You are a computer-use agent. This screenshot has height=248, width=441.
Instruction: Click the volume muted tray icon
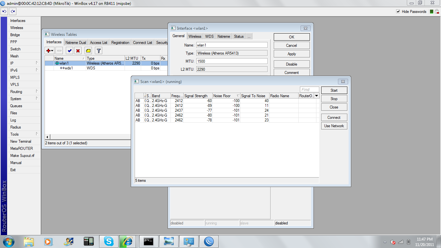click(393, 242)
